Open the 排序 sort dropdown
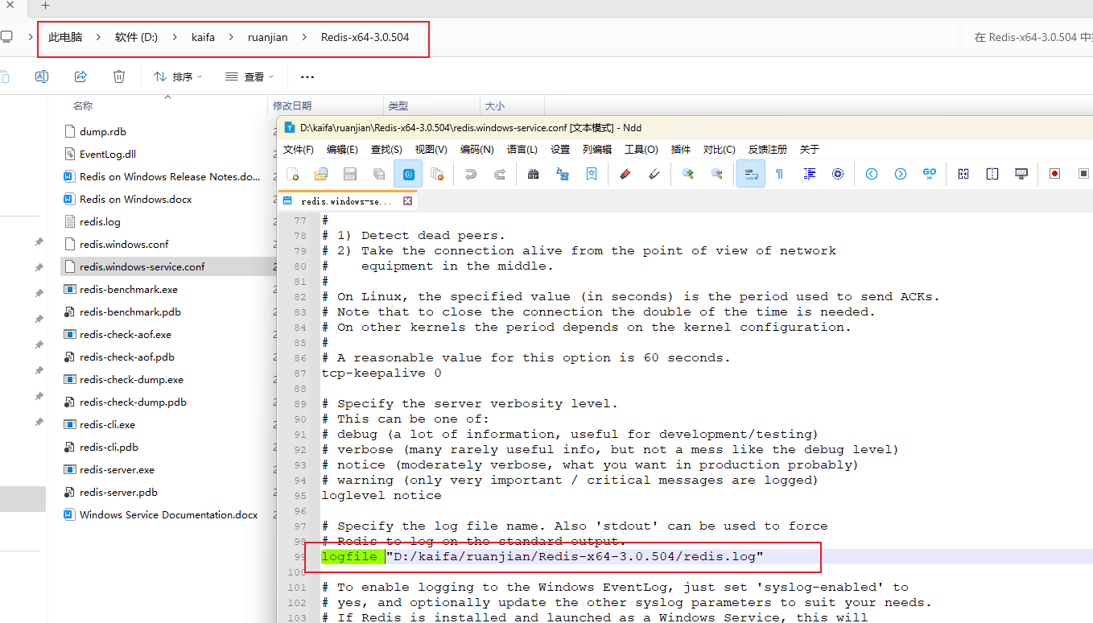This screenshot has height=623, width=1093. click(x=178, y=76)
